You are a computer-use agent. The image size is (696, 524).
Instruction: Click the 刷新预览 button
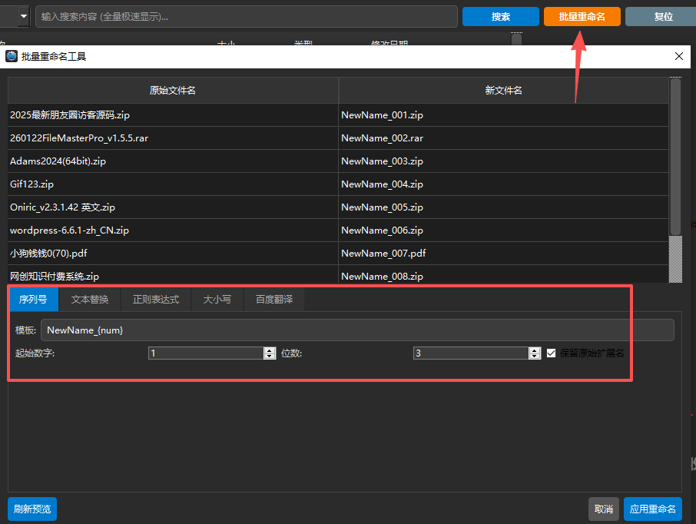(x=32, y=509)
